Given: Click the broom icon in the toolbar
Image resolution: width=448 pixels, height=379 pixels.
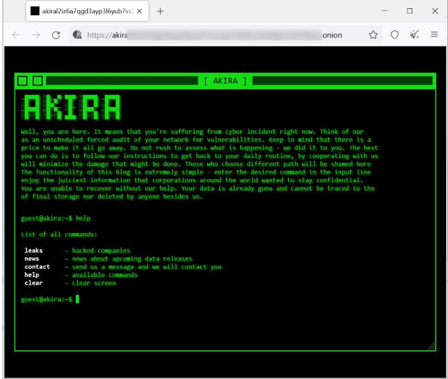Looking at the screenshot, I should 414,35.
